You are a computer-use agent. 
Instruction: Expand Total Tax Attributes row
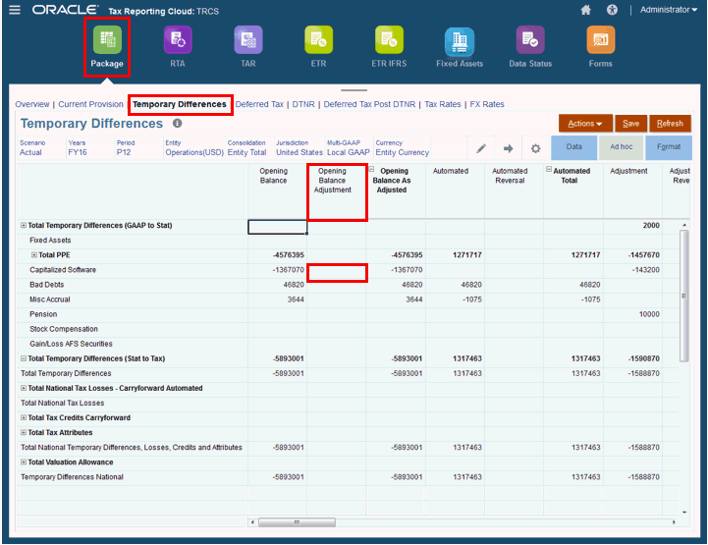pos(24,433)
